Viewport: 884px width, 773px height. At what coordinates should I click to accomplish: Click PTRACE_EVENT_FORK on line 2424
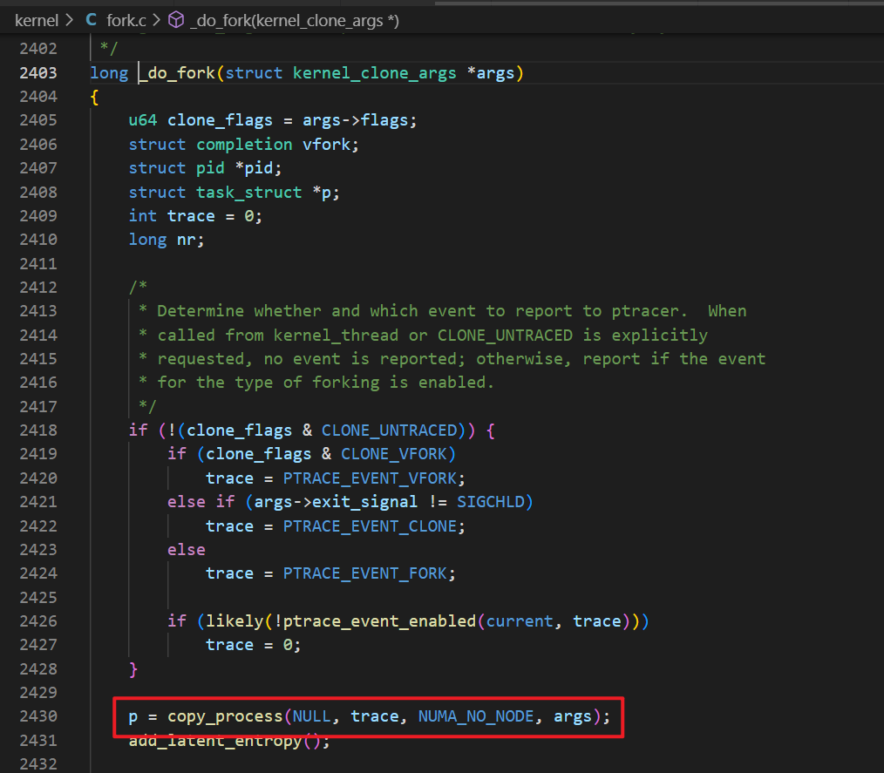364,573
